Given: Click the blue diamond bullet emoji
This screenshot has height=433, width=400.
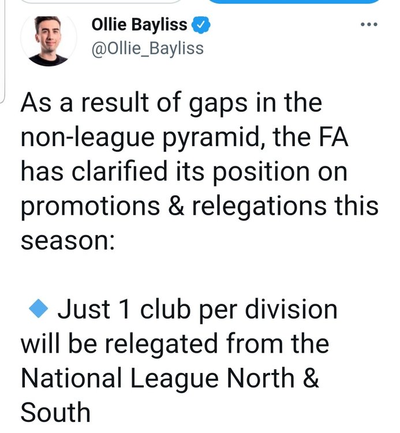Looking at the screenshot, I should tap(39, 308).
